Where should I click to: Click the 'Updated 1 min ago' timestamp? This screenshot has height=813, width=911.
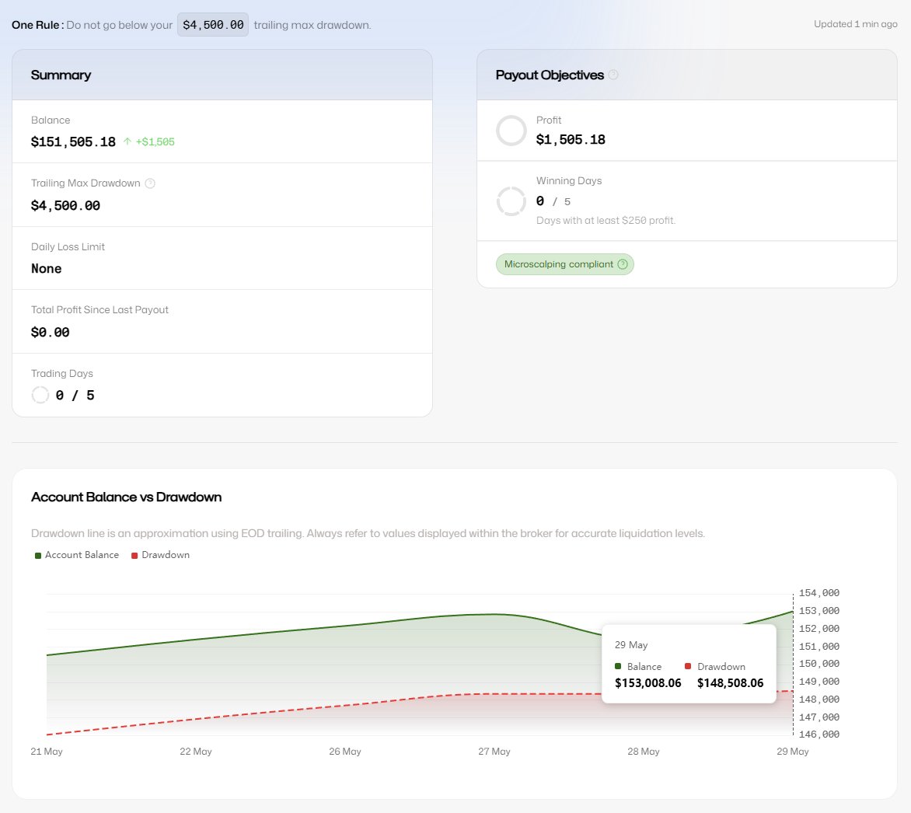[x=855, y=24]
